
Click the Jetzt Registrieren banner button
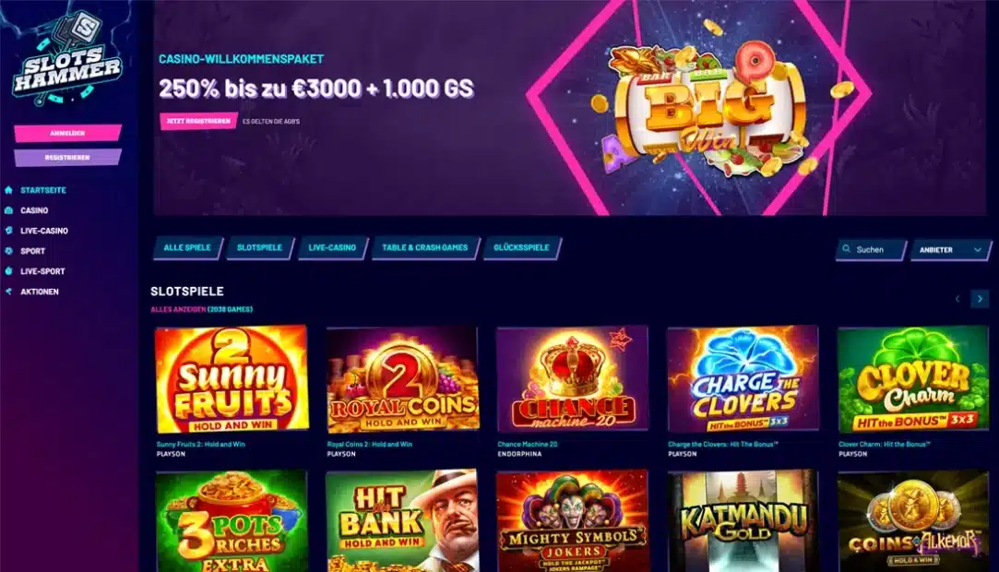tap(198, 121)
